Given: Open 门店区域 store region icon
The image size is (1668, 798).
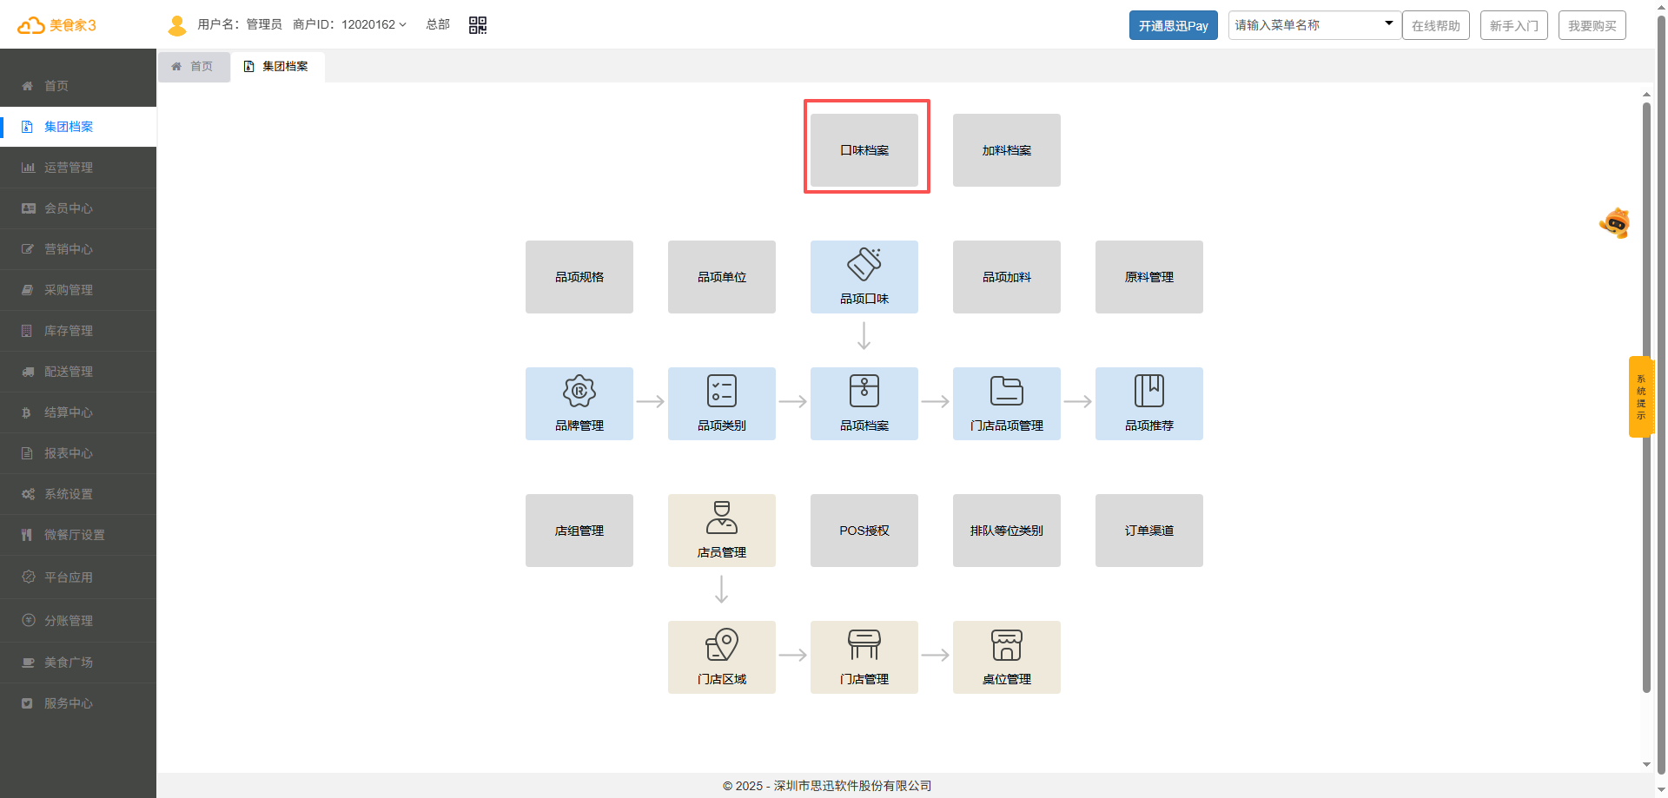Looking at the screenshot, I should 721,645.
